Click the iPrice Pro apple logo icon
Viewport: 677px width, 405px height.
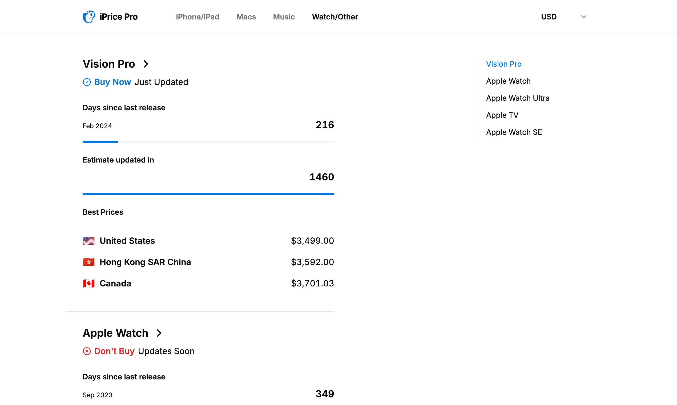click(89, 17)
